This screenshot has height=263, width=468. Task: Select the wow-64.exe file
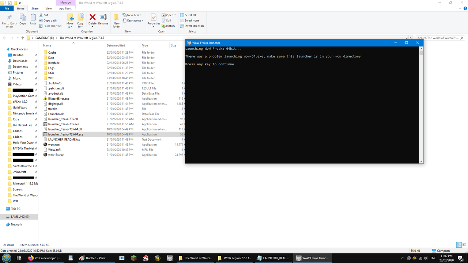(56, 155)
